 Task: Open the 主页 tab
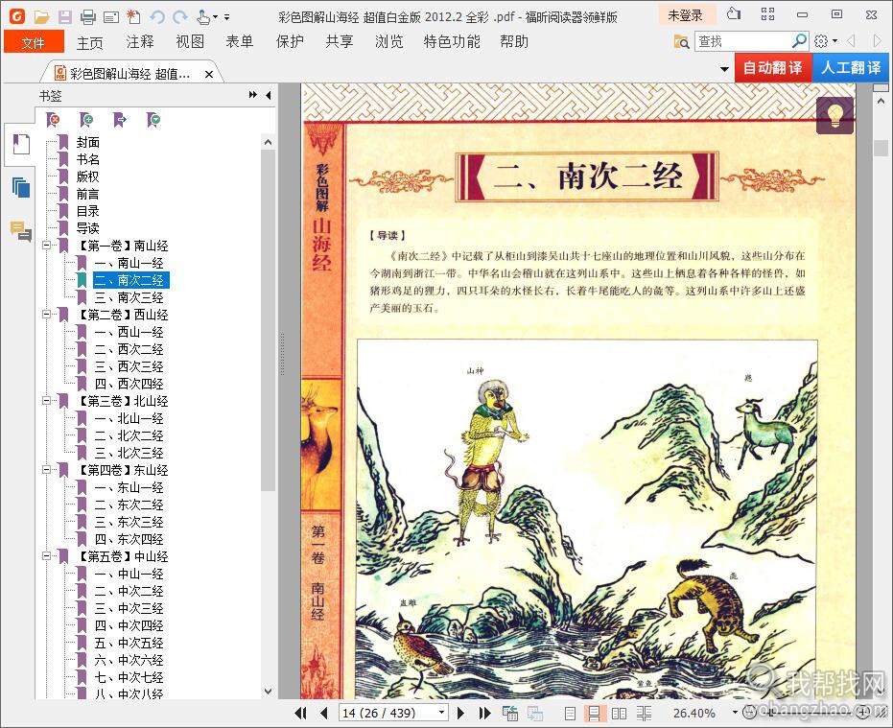(x=89, y=41)
